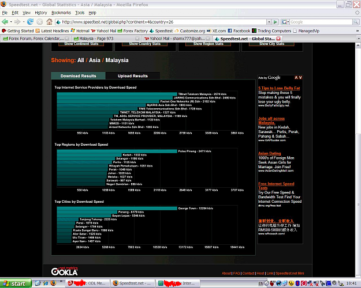Open the Asian Dating ad link
Viewport: 361px width, 288px height.
point(270,153)
